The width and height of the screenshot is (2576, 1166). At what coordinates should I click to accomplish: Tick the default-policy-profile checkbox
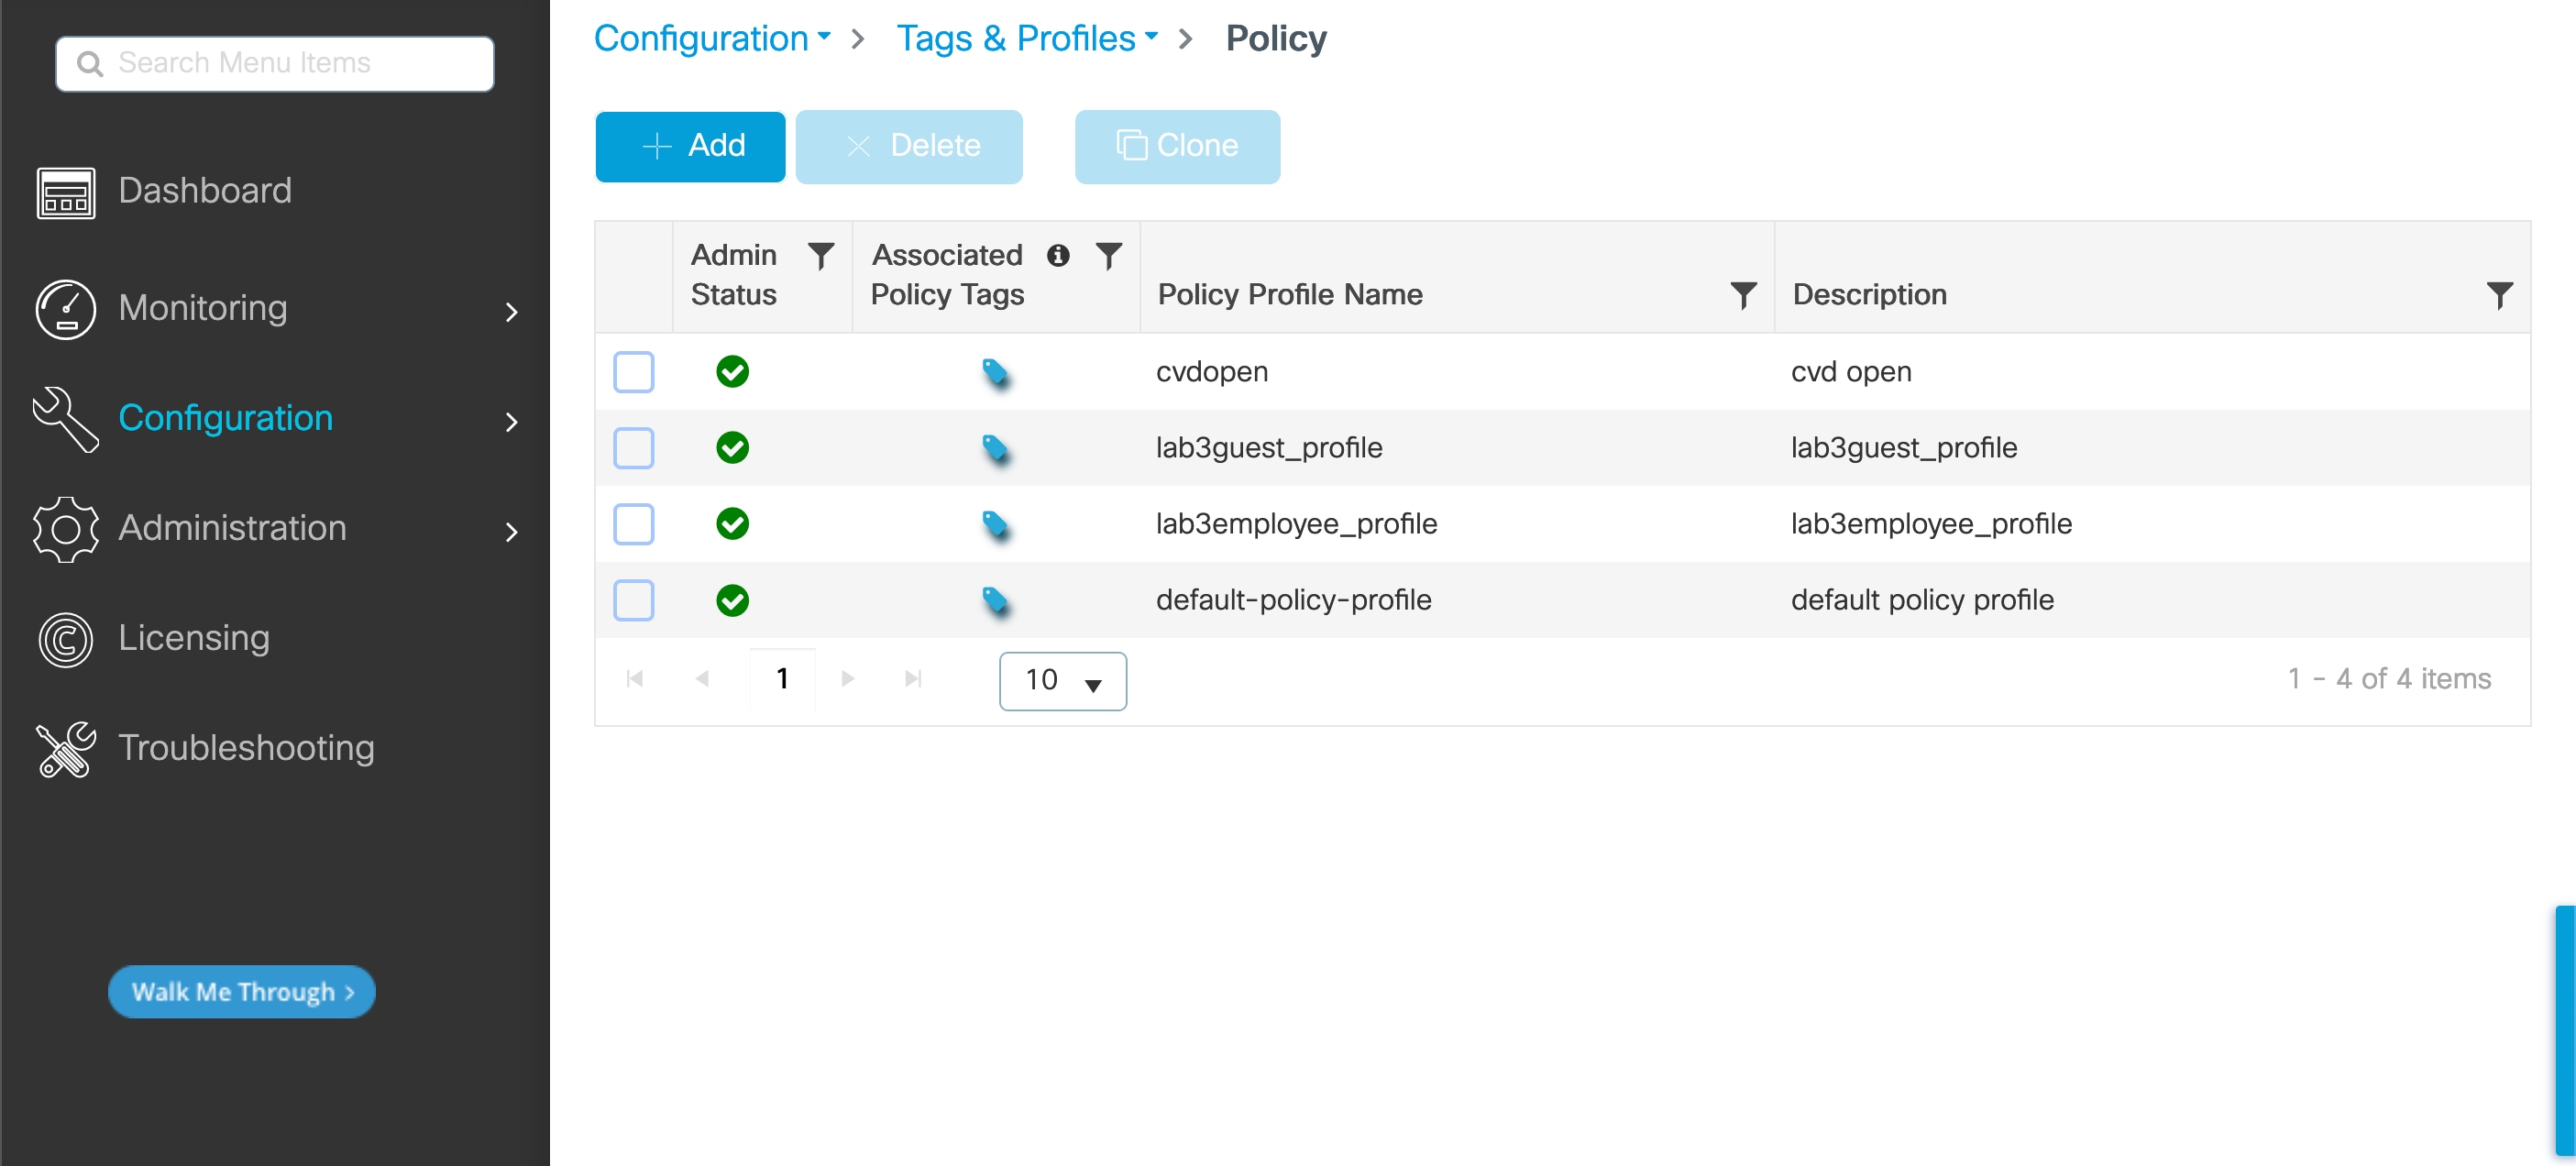(x=633, y=600)
